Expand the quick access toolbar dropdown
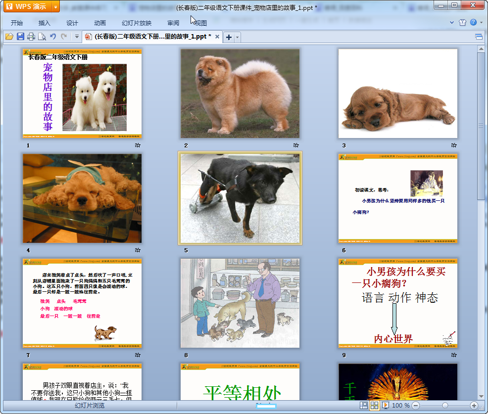This screenshot has height=414, width=488. pos(77,37)
